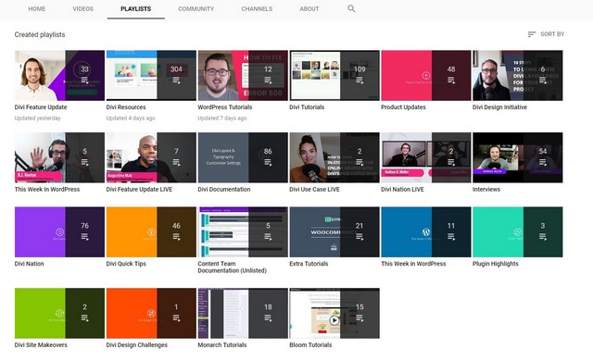Screen dimensions: 593x361
Task: Open the purple Divi Nation playlist thumbnail
Action: click(59, 231)
